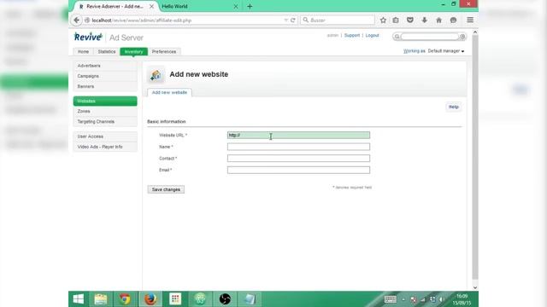Show hidden tray icons arrow
The height and width of the screenshot is (307, 547).
tap(403, 299)
